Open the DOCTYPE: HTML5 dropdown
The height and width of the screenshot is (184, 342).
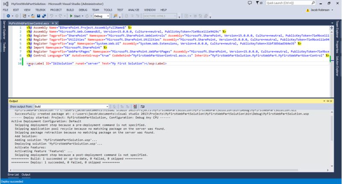(159, 16)
